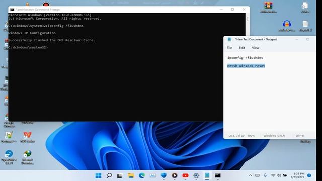
Task: Open the View menu in Notepad
Action: click(256, 48)
